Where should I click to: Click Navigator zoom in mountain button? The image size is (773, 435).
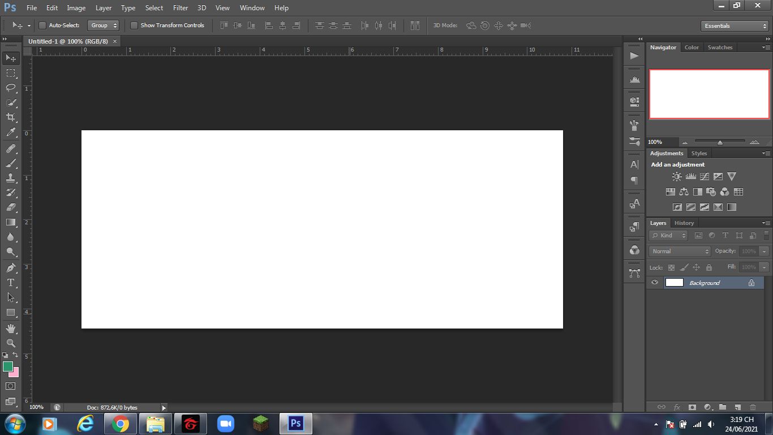click(x=754, y=142)
